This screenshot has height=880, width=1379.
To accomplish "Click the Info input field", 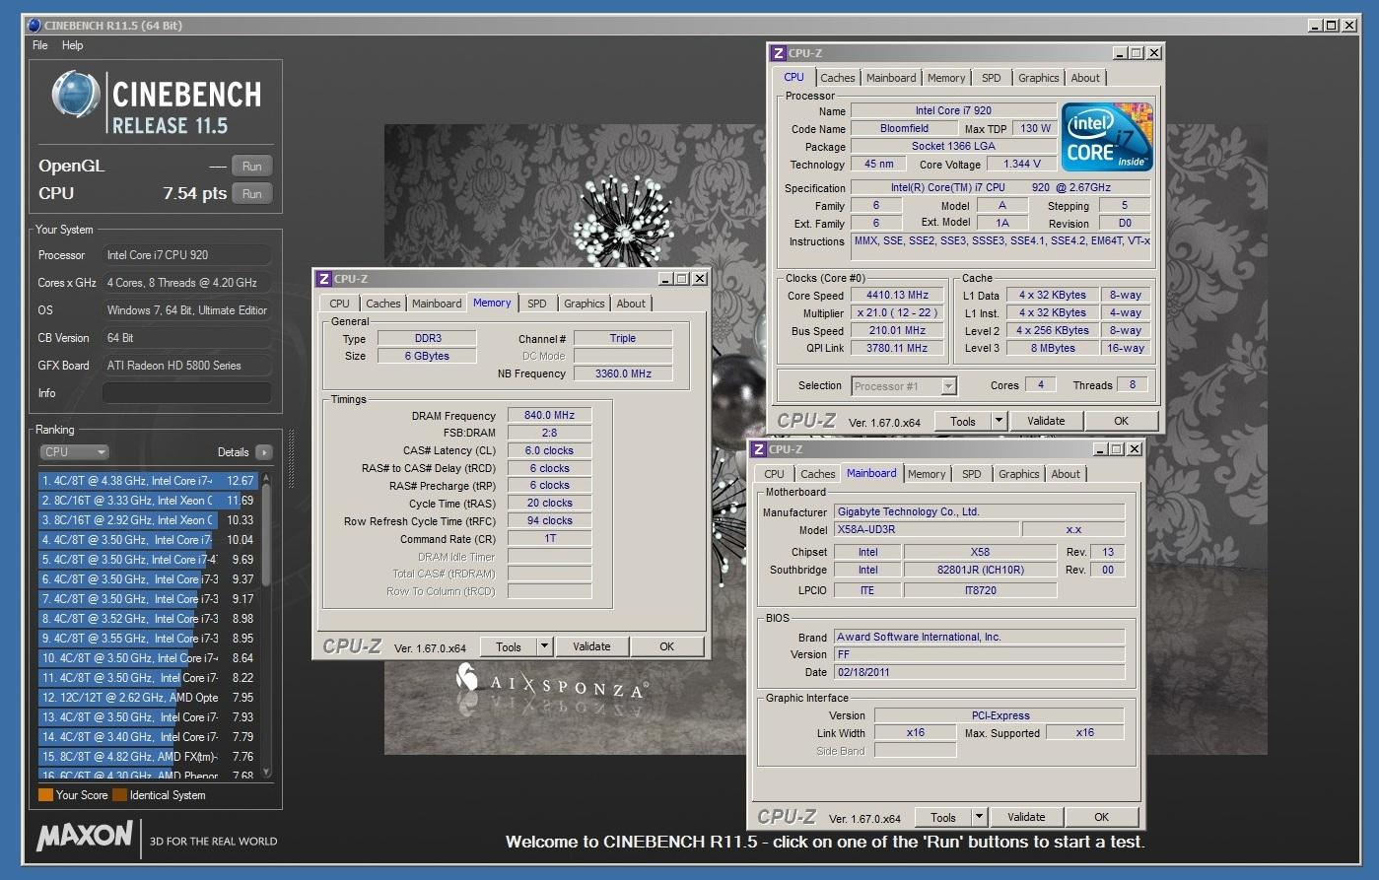I will click(187, 393).
